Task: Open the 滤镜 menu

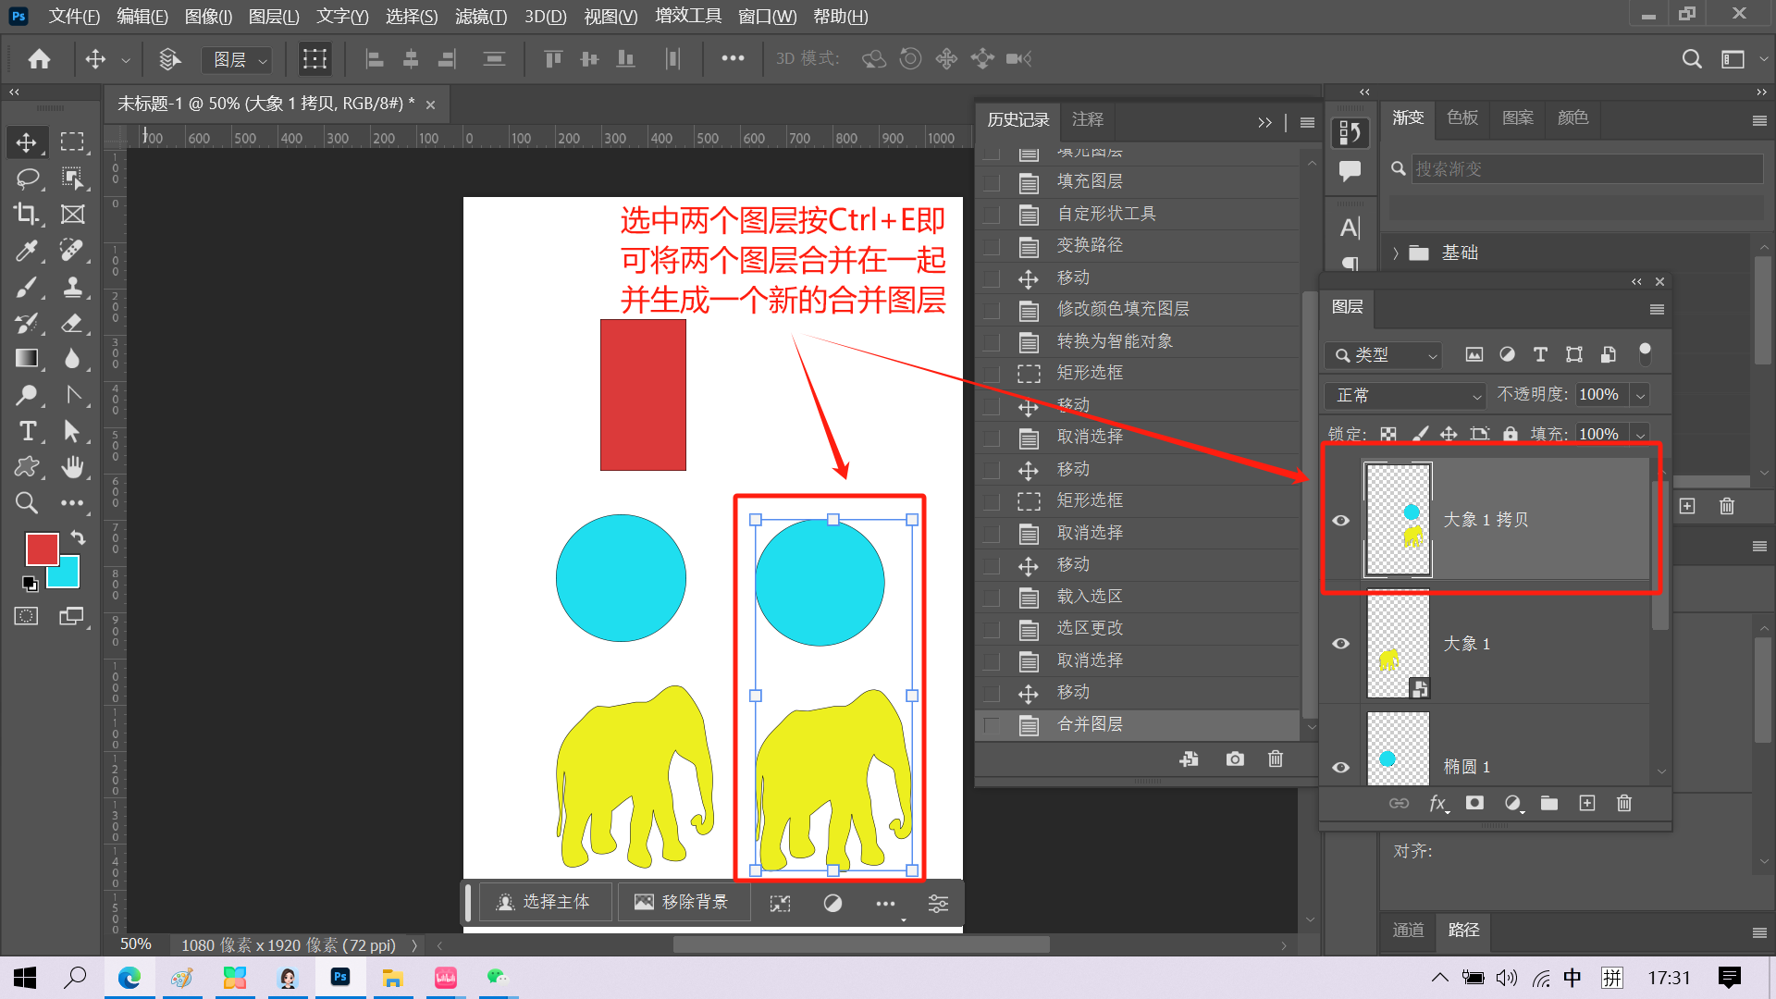Action: click(x=480, y=16)
